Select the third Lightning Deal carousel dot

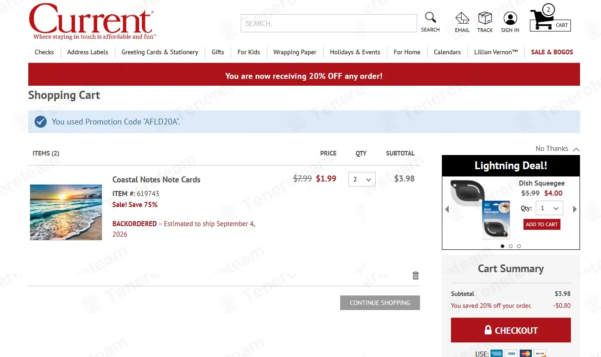519,246
